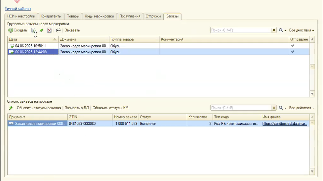The height and width of the screenshot is (181, 323).
Task: Open the Отгрузки tab
Action: click(153, 16)
